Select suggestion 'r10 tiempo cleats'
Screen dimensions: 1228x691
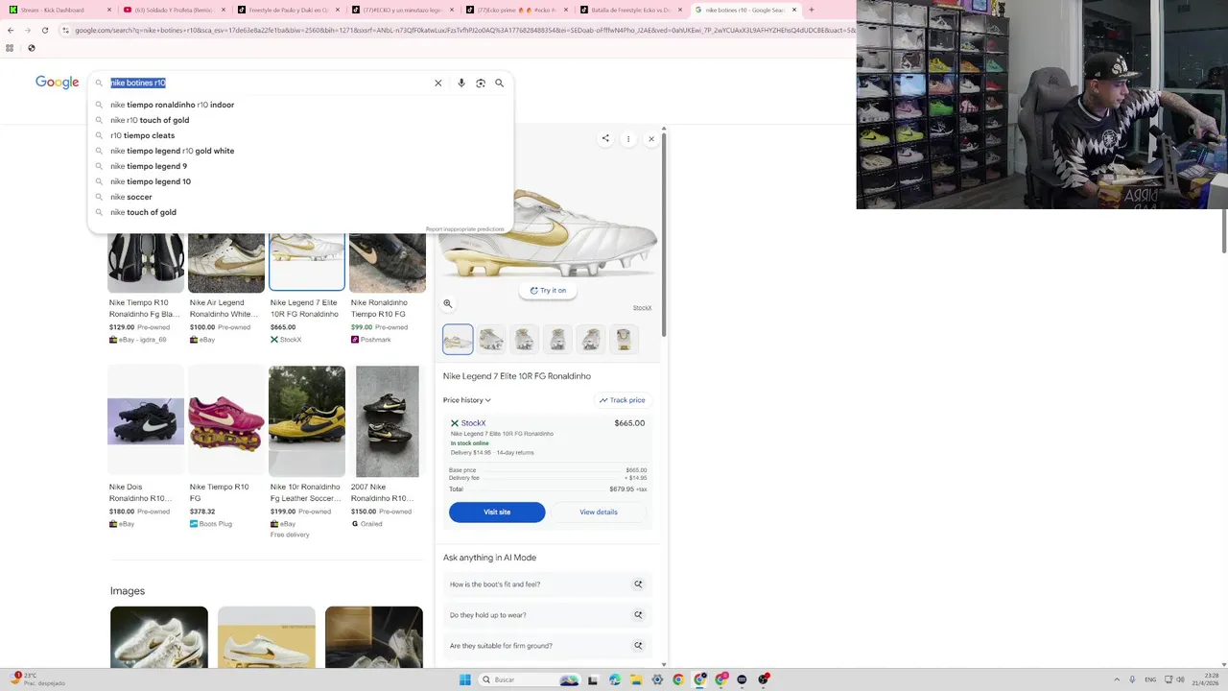(300, 135)
